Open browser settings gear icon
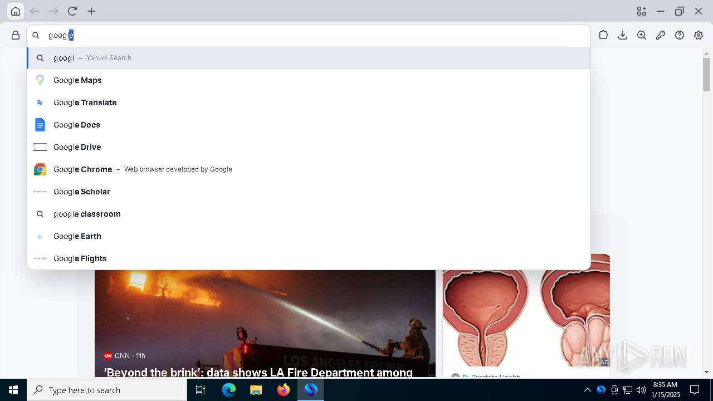 tap(699, 35)
